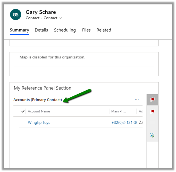Toggle the select-all checkmark in Accounts grid
This screenshot has height=172, width=176.
pos(23,111)
